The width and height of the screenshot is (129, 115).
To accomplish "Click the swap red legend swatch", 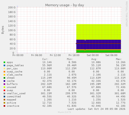I will coord(4,90).
